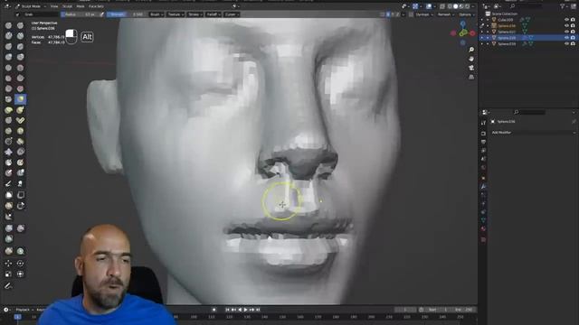Toggle the camera view gizmo
The height and width of the screenshot is (325, 579).
(x=471, y=69)
